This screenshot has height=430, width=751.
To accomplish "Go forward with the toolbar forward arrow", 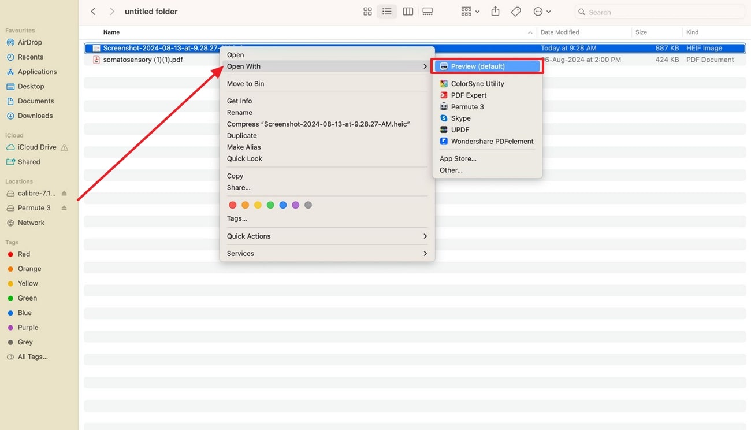I will click(x=112, y=12).
